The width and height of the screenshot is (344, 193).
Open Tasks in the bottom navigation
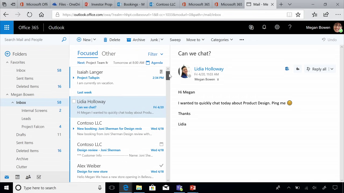click(x=39, y=177)
